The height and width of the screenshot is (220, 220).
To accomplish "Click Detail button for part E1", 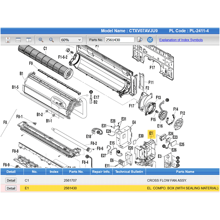I will (x=11, y=188).
